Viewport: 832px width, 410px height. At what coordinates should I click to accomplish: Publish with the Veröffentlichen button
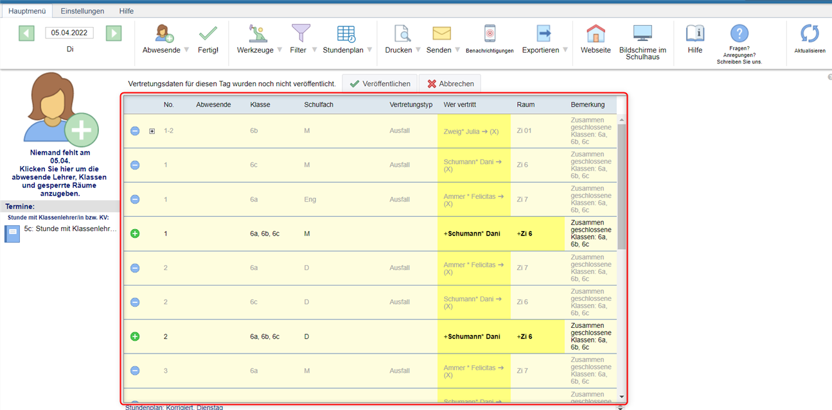click(x=380, y=84)
